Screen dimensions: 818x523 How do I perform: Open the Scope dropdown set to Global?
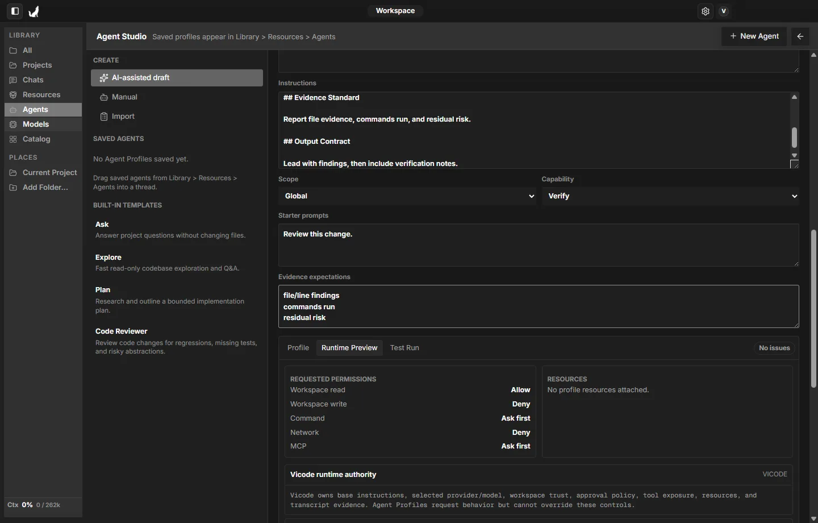407,196
